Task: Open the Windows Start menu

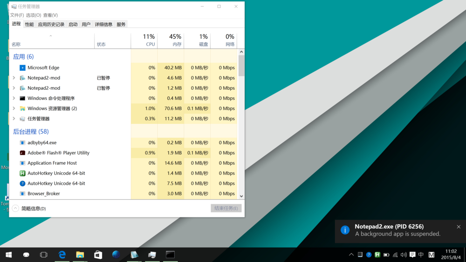Action: (x=8, y=255)
